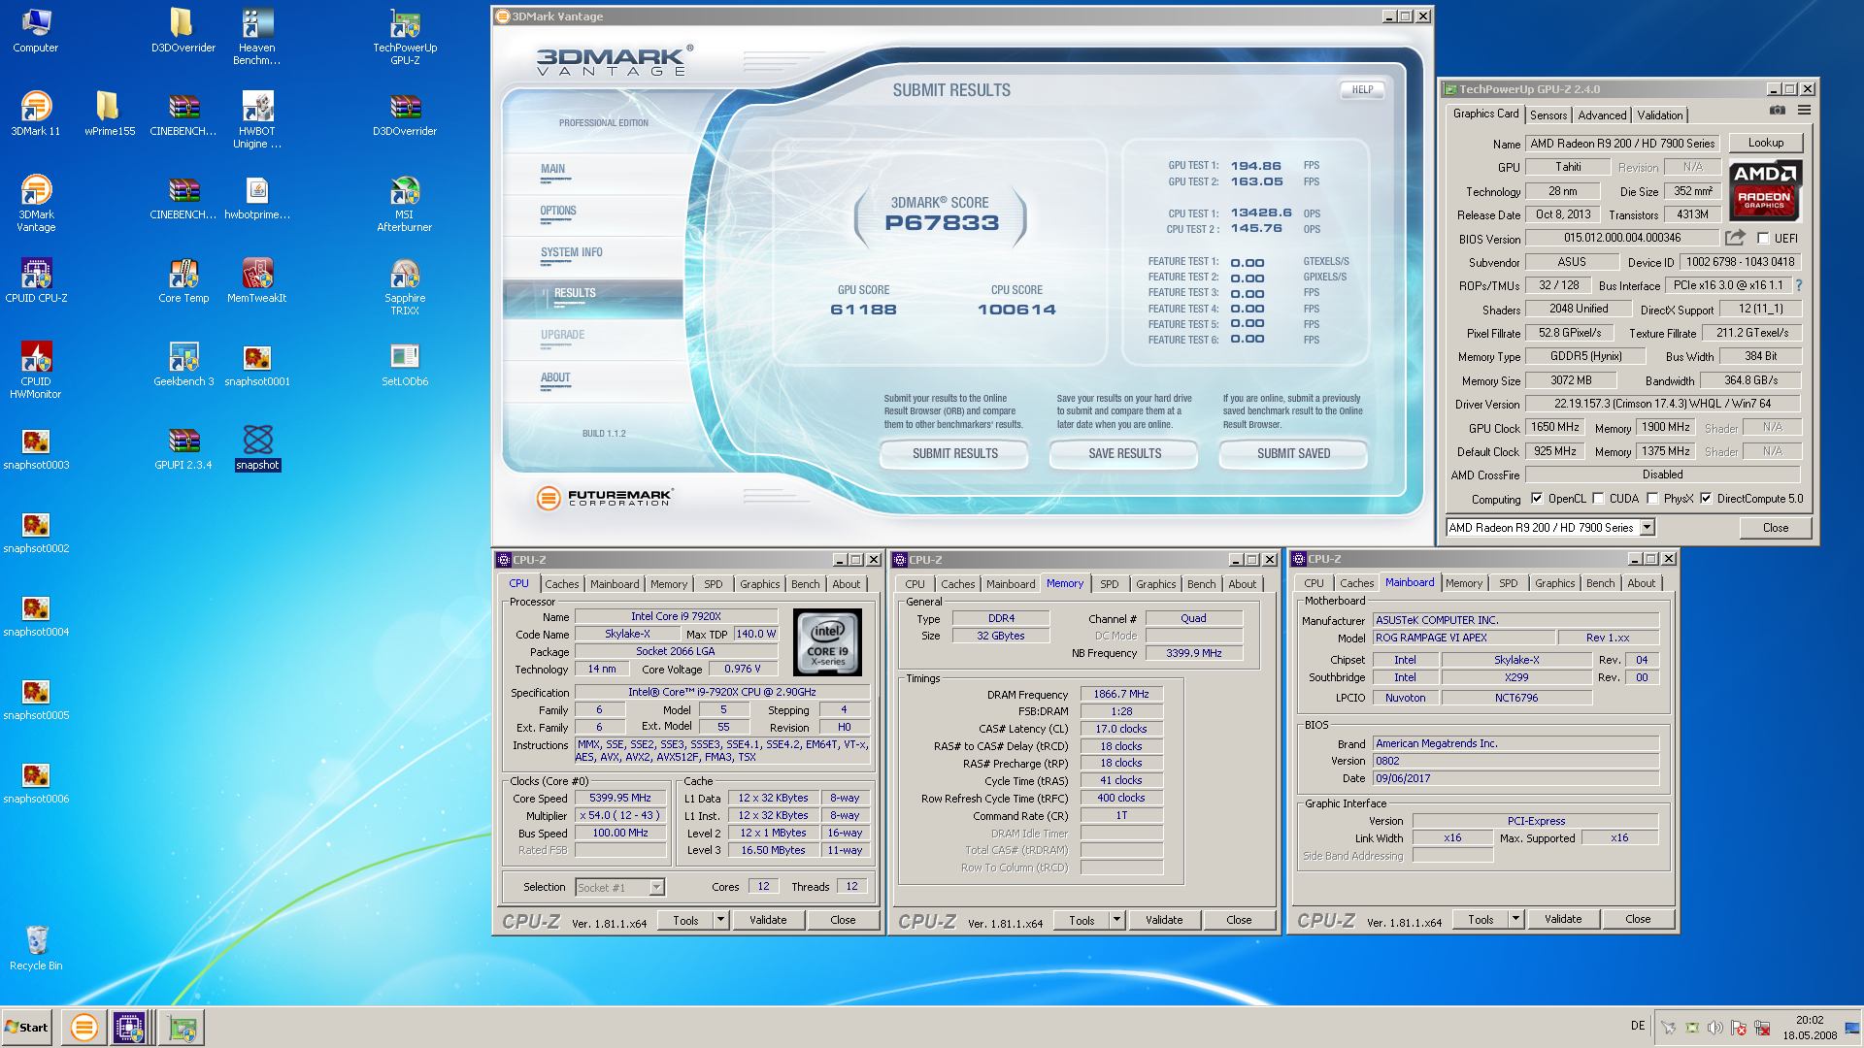Click CPU-Z taskbar button
Viewport: 1864px width, 1048px height.
[x=129, y=1027]
